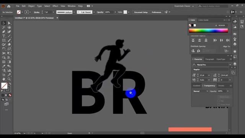This screenshot has height=138, width=245.
Task: Click the white swatch in Color panel
Action: (x=195, y=25)
